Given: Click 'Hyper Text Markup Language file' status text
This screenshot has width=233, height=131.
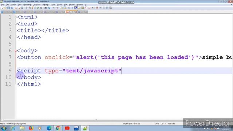Looking at the screenshot, I should (x=13, y=124).
